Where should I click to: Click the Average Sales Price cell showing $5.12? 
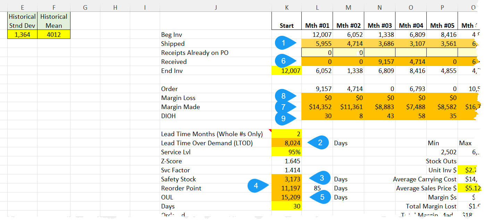470,188
